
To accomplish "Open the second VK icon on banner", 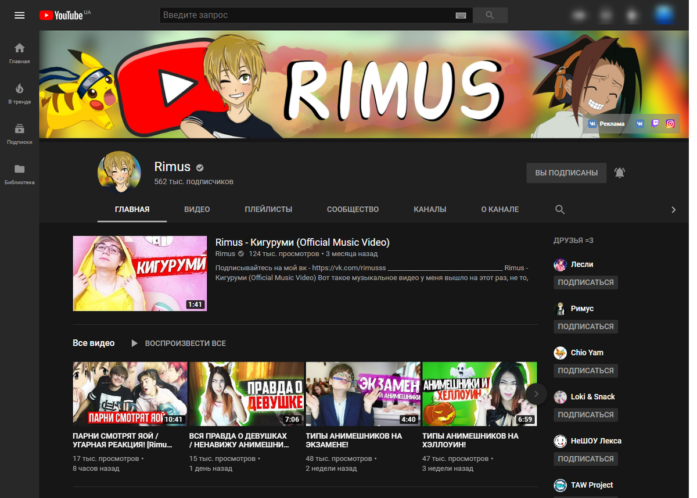I will point(639,124).
